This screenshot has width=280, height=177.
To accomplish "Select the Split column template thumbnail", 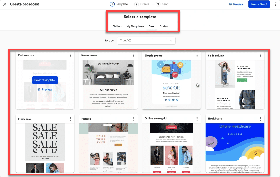I will pyautogui.click(x=235, y=85).
